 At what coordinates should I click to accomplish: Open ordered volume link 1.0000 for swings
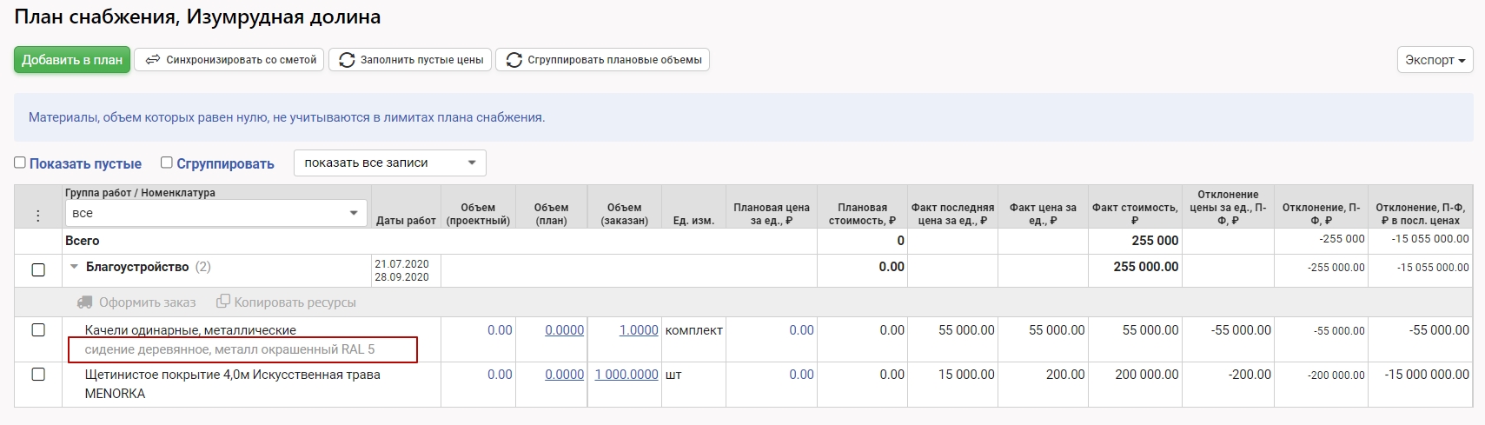coord(638,330)
